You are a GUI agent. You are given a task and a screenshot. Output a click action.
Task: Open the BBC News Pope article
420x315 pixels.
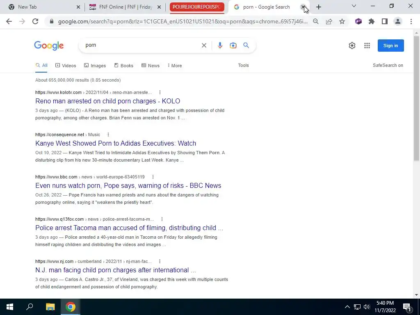[128, 186]
